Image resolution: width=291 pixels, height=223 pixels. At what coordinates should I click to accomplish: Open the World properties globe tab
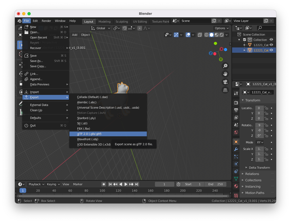pyautogui.click(x=236, y=132)
